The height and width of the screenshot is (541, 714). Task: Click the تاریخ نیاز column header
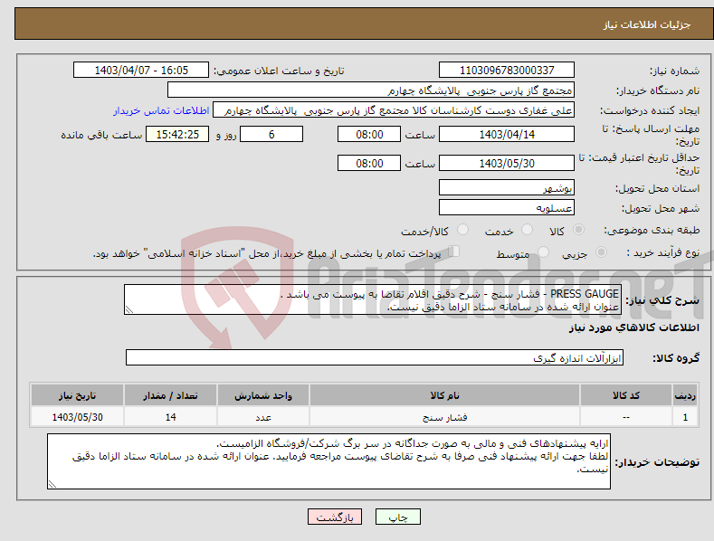pyautogui.click(x=78, y=395)
